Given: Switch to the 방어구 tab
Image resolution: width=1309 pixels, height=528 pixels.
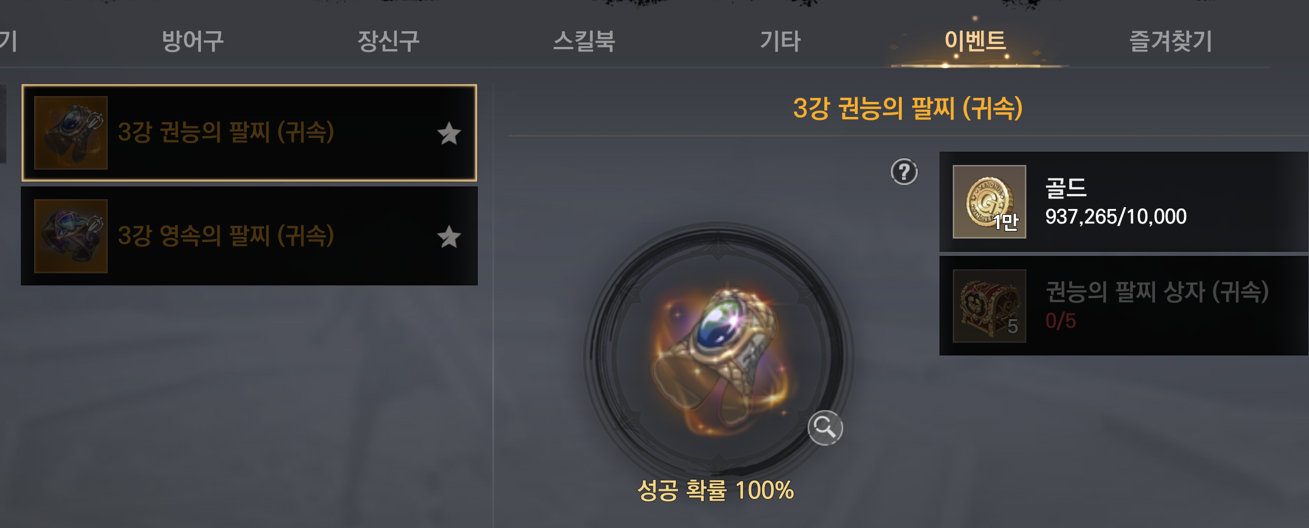Looking at the screenshot, I should point(193,41).
